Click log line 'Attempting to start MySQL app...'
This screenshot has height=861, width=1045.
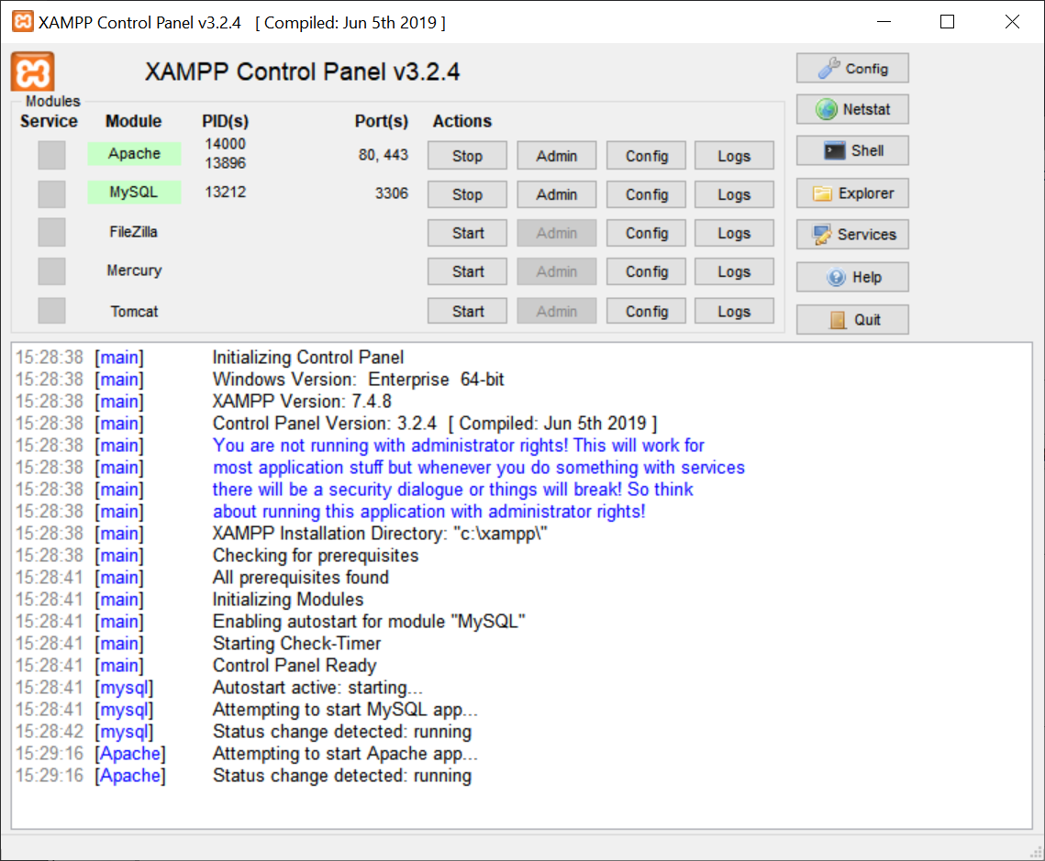(345, 709)
